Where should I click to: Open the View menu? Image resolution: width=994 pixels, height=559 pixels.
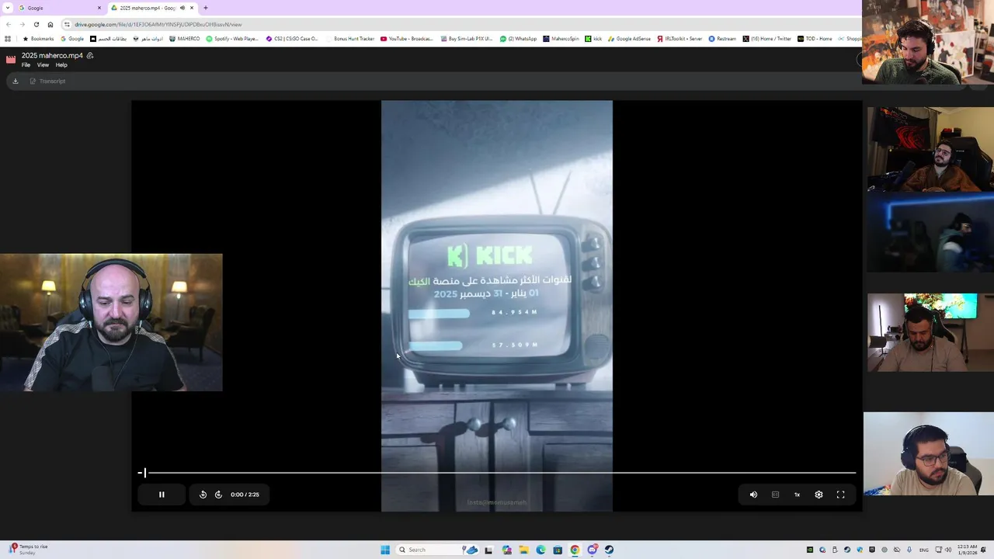(x=43, y=65)
